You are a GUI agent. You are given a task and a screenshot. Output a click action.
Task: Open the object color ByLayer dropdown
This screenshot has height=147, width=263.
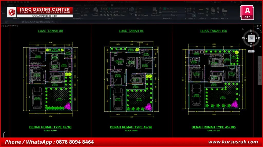click(x=175, y=8)
